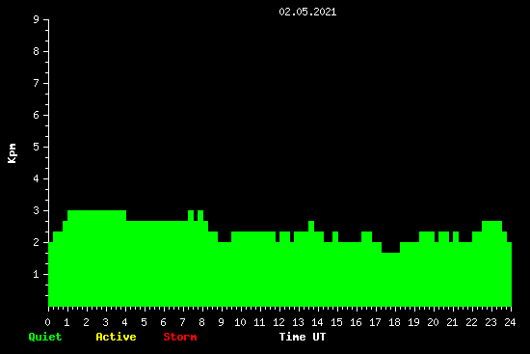Click the Kp value 3 axis label
Screen dimensions: 530x354
(x=37, y=210)
